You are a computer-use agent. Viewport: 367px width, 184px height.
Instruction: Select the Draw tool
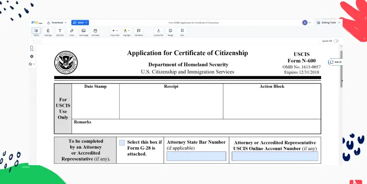(72, 32)
